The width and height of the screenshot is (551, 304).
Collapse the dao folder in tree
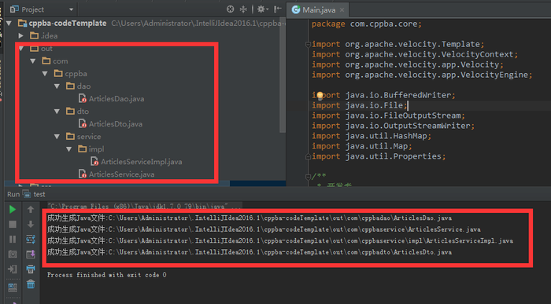tap(57, 86)
